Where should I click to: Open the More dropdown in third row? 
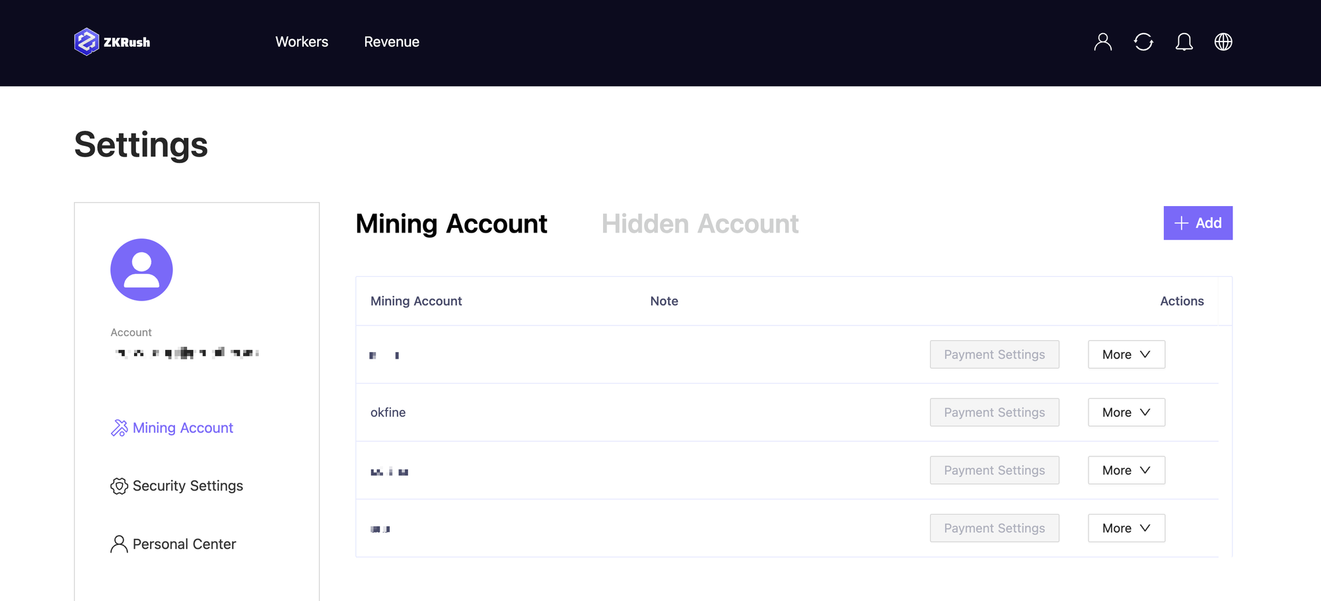coord(1126,470)
